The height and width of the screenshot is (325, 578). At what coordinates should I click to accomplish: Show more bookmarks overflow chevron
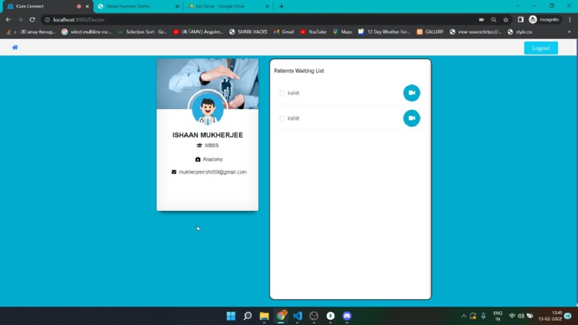569,32
